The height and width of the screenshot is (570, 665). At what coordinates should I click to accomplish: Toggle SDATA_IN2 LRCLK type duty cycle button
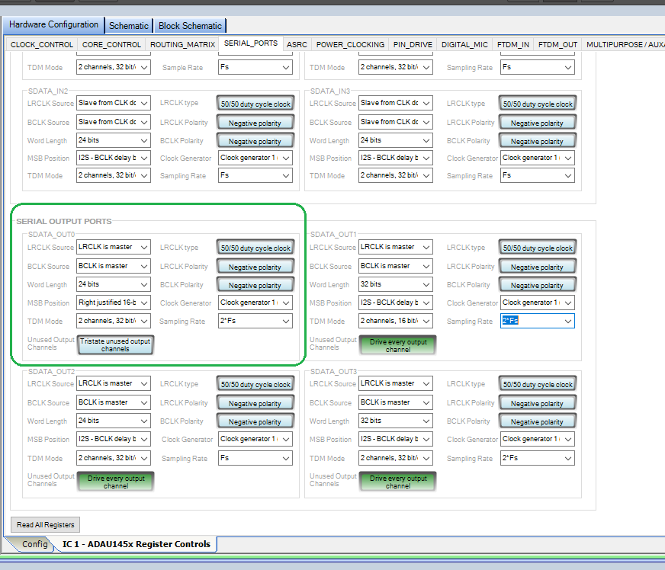point(255,104)
